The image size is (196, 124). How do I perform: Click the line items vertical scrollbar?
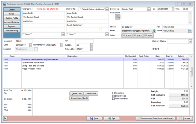point(191,71)
